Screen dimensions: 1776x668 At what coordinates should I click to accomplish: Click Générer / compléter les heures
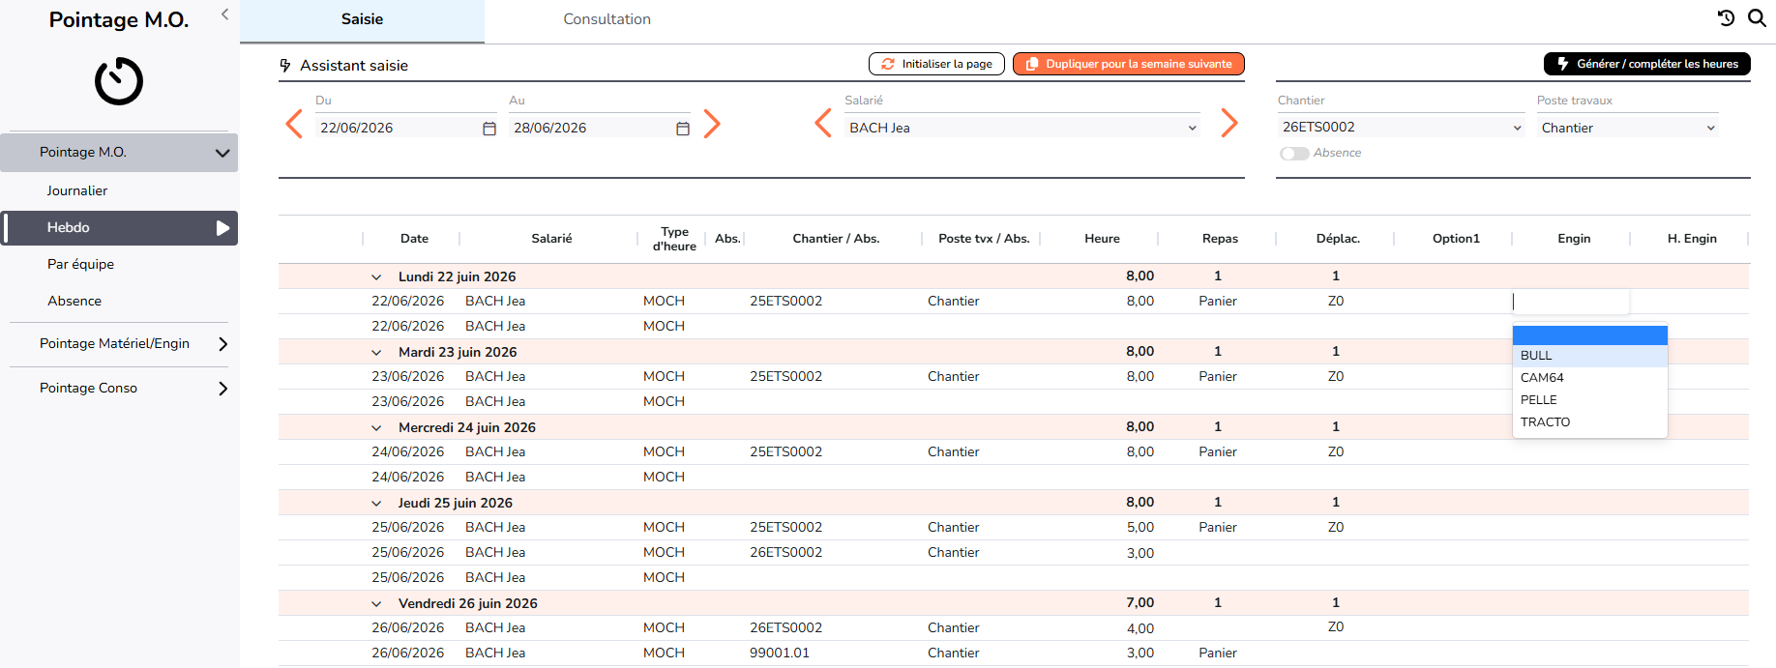point(1646,64)
